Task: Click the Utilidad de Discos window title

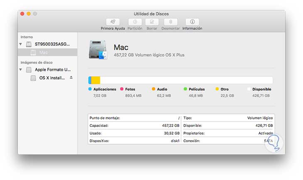Action: (x=151, y=14)
